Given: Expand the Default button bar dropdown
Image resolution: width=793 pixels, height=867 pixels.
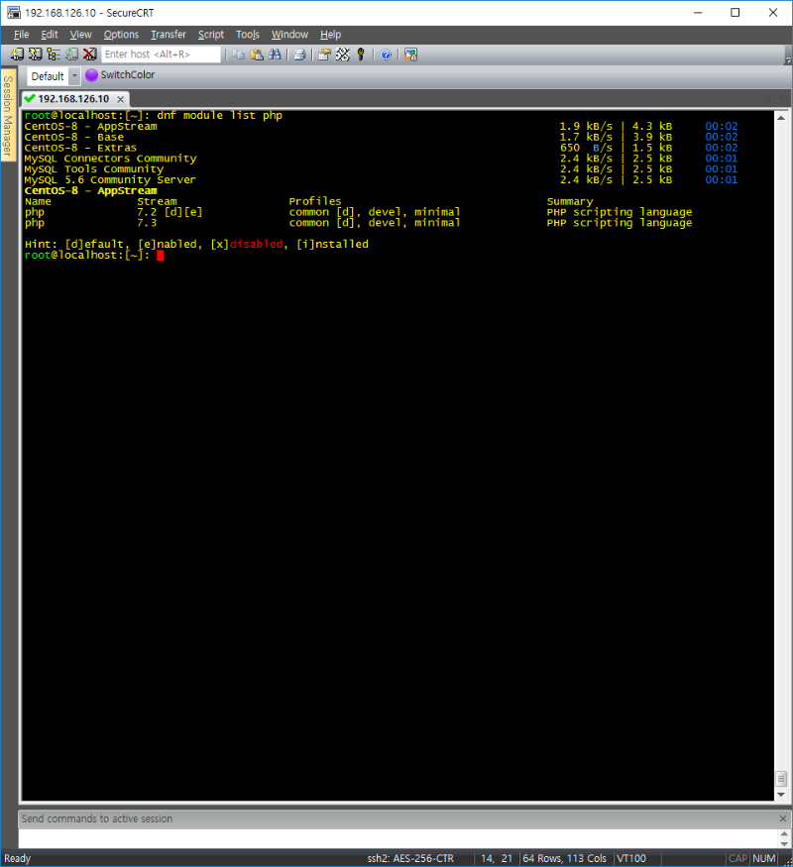Looking at the screenshot, I should [74, 76].
